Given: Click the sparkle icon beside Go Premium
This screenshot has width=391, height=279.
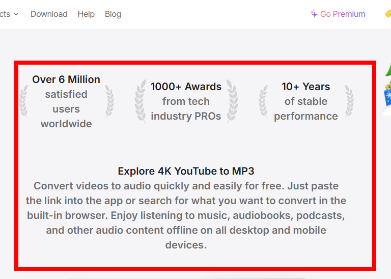Looking at the screenshot, I should pos(314,14).
